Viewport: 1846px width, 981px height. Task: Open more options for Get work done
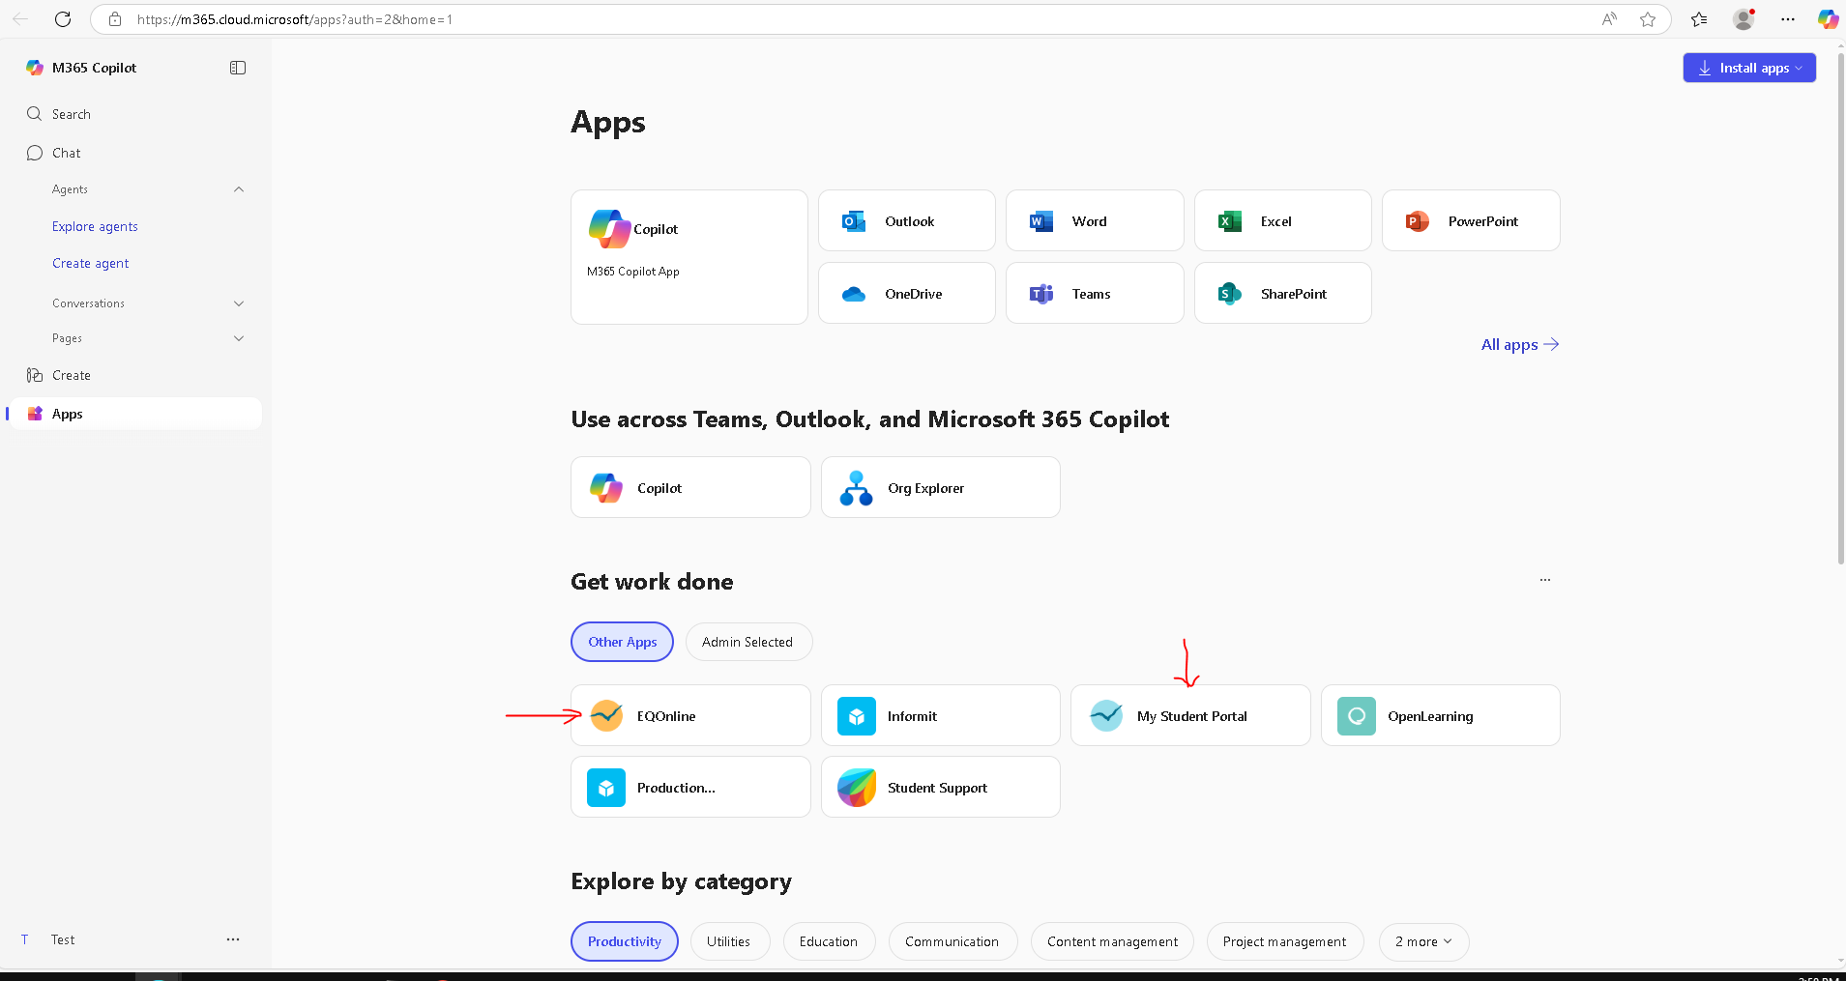pos(1545,580)
